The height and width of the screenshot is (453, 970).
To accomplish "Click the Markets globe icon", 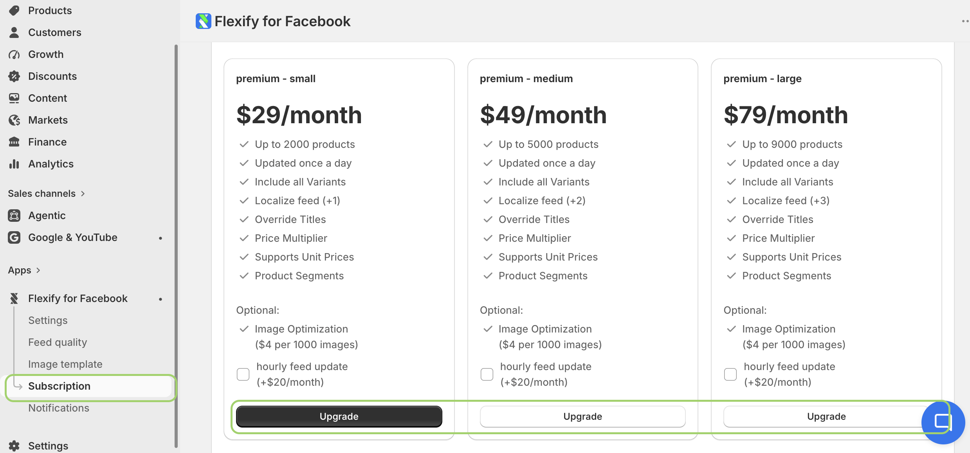I will (14, 120).
